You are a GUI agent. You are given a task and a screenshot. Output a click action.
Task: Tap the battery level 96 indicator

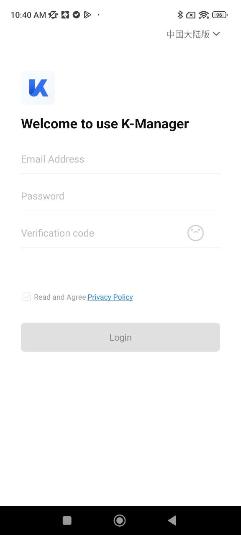point(220,15)
